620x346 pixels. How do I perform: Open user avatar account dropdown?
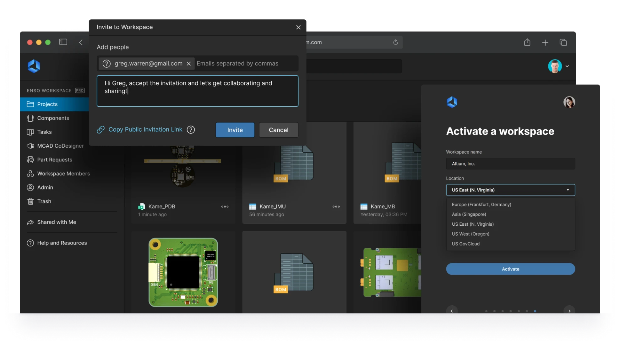pos(559,66)
